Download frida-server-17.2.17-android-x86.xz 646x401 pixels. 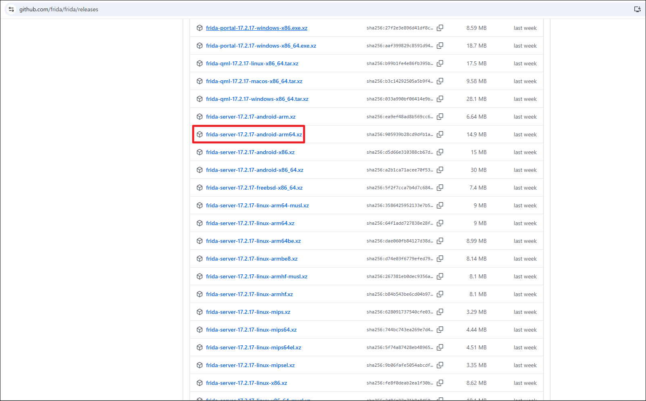(x=250, y=152)
